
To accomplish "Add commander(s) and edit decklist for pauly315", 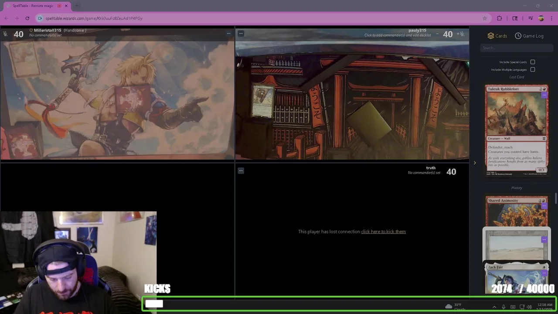I will click(398, 35).
